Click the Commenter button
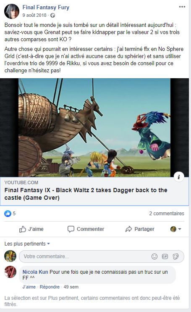 tap(86, 229)
